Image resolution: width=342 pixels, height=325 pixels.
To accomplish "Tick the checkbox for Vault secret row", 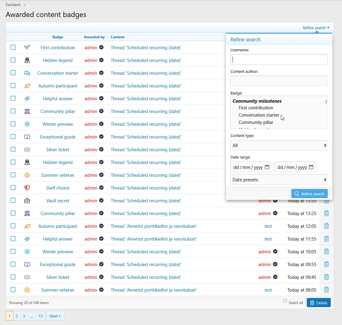I will (13, 200).
